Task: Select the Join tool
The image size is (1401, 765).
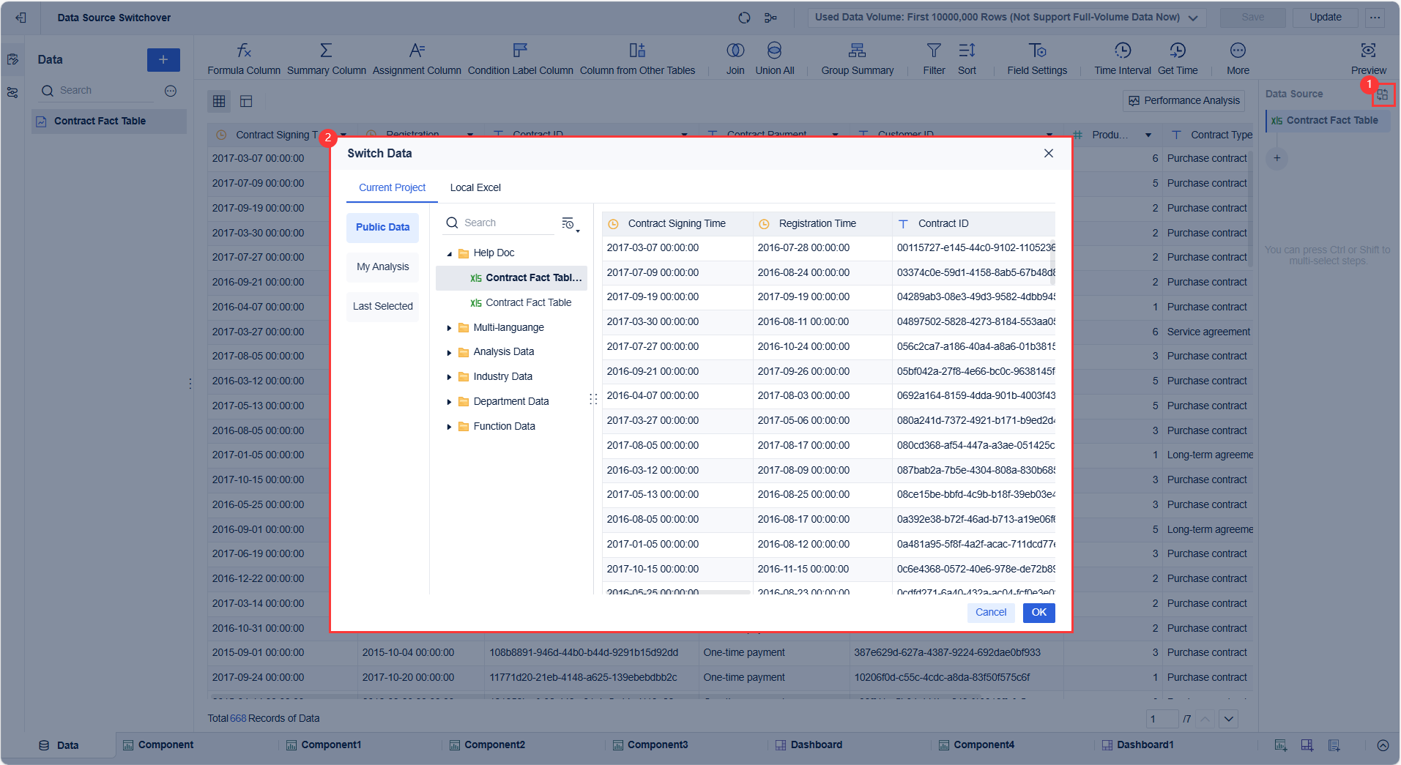Action: (x=735, y=57)
